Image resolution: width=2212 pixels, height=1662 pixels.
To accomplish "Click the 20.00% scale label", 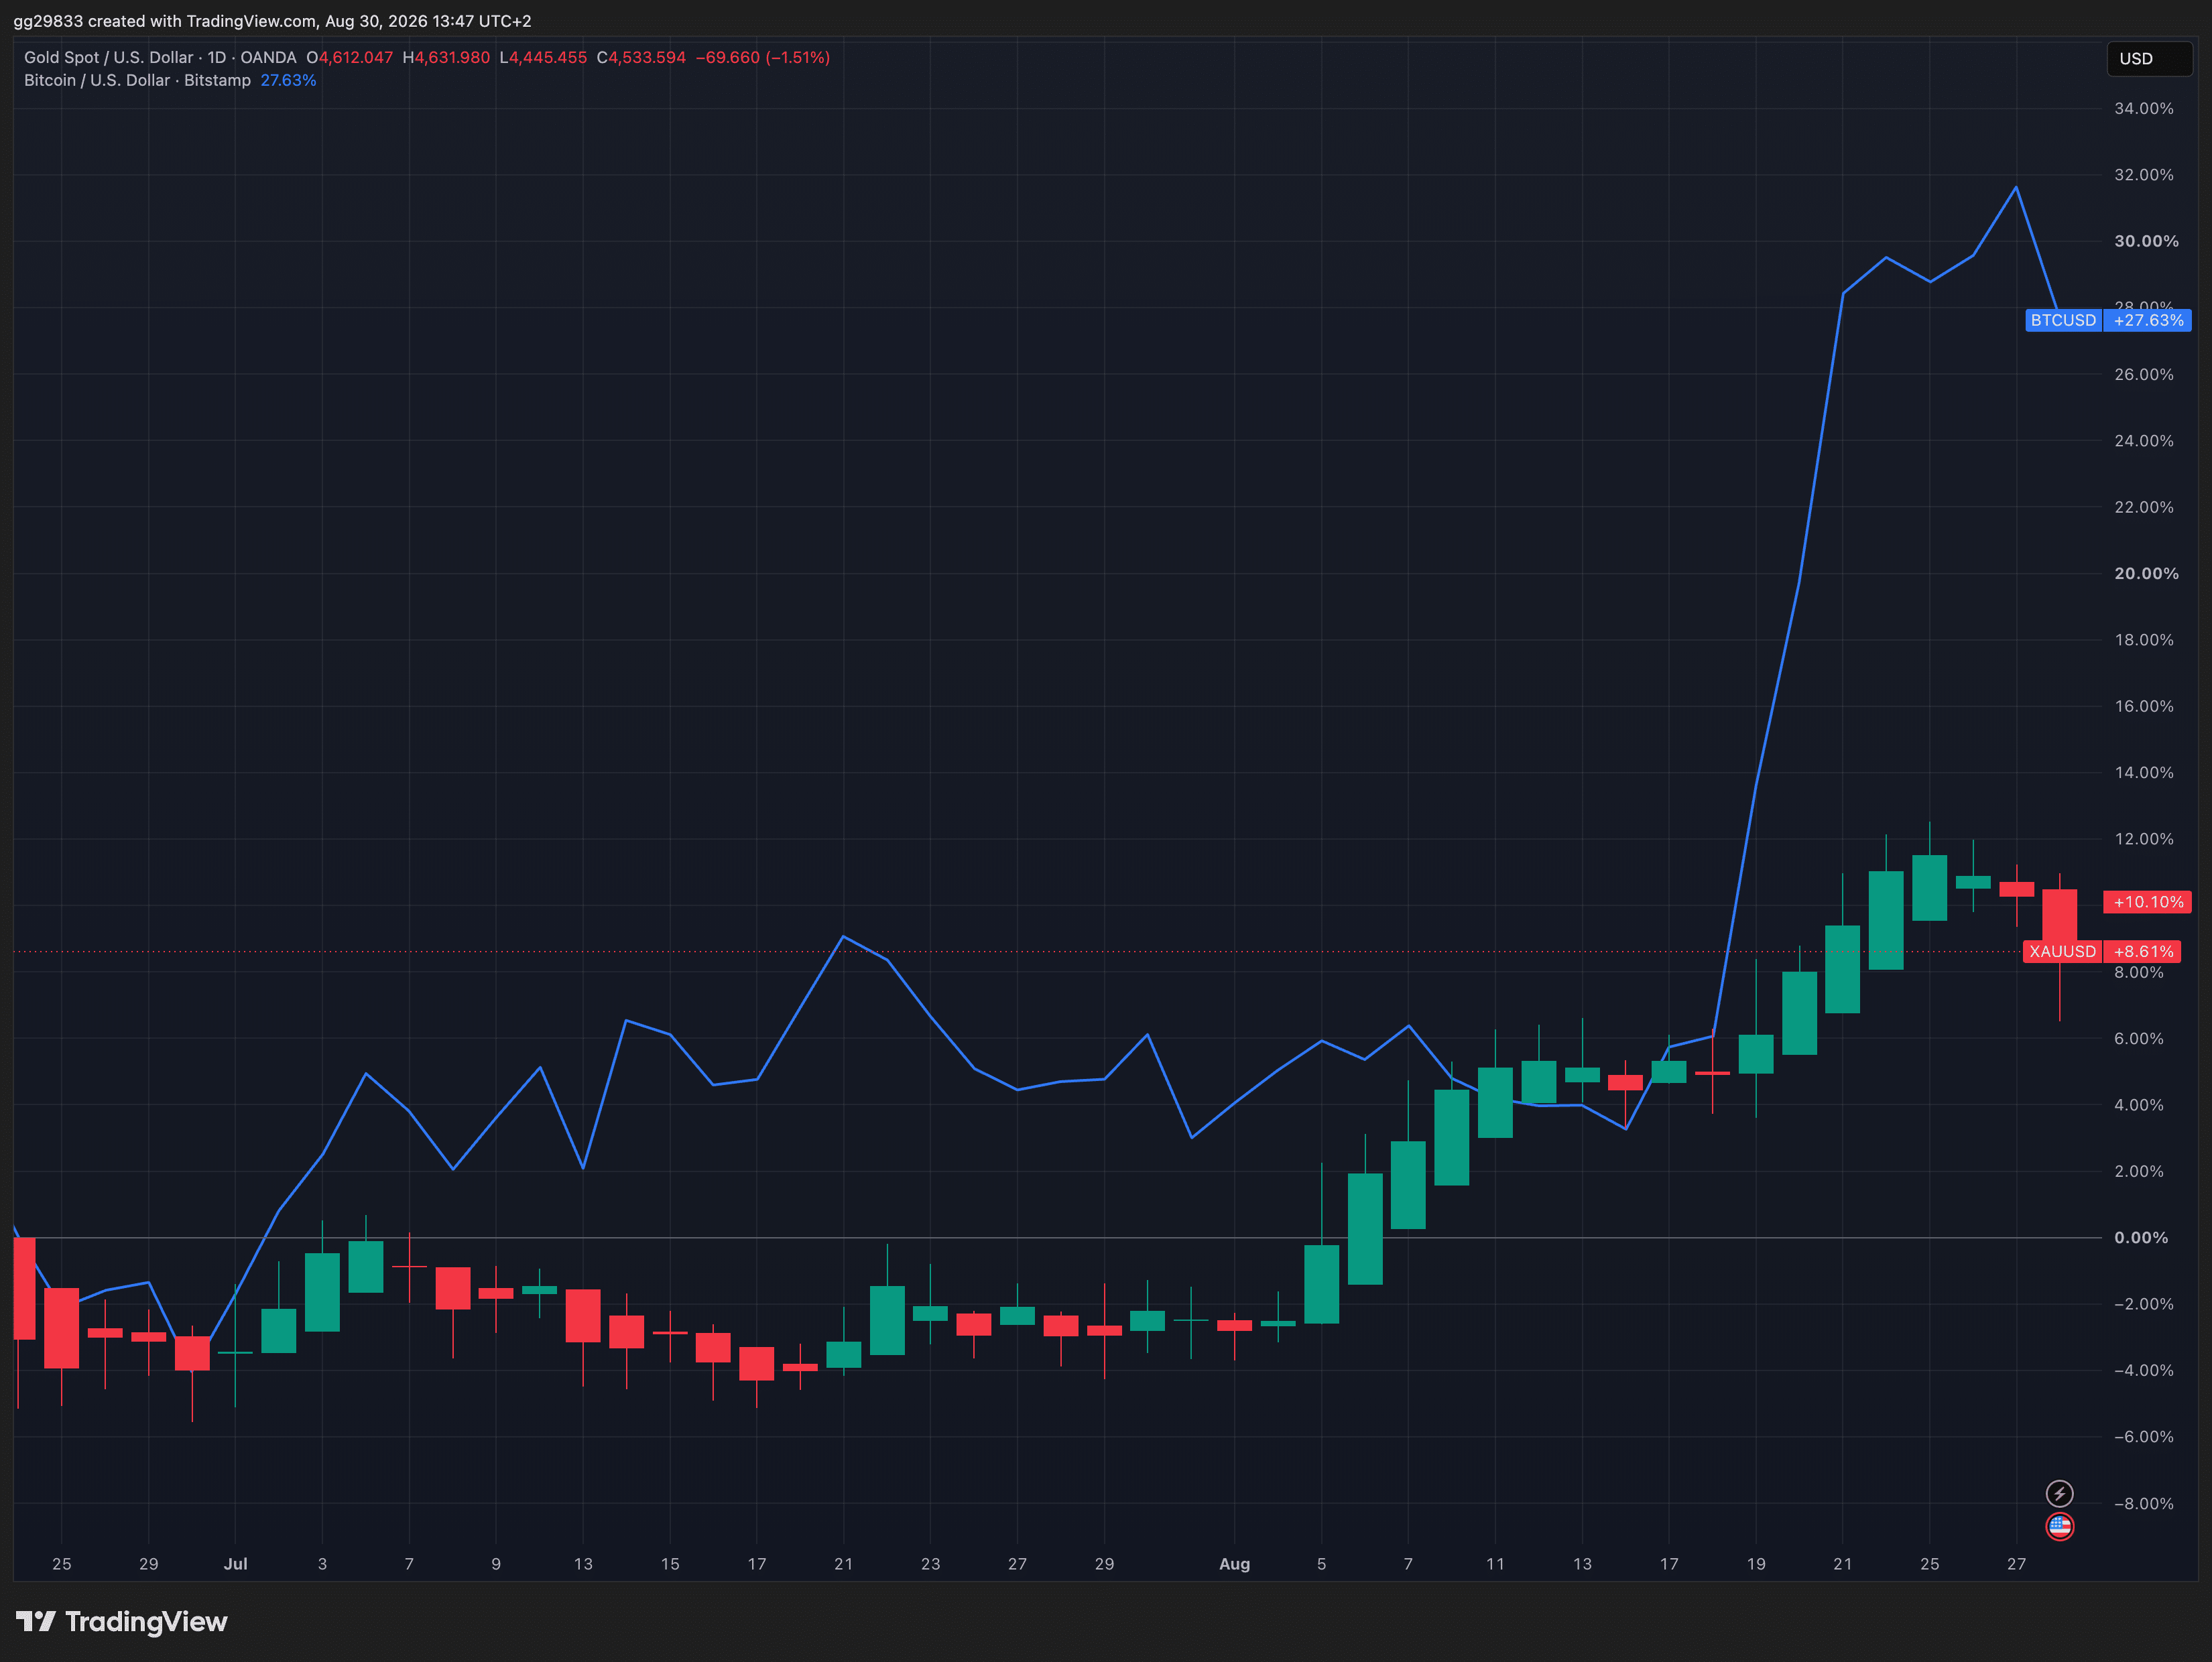I will (2146, 574).
